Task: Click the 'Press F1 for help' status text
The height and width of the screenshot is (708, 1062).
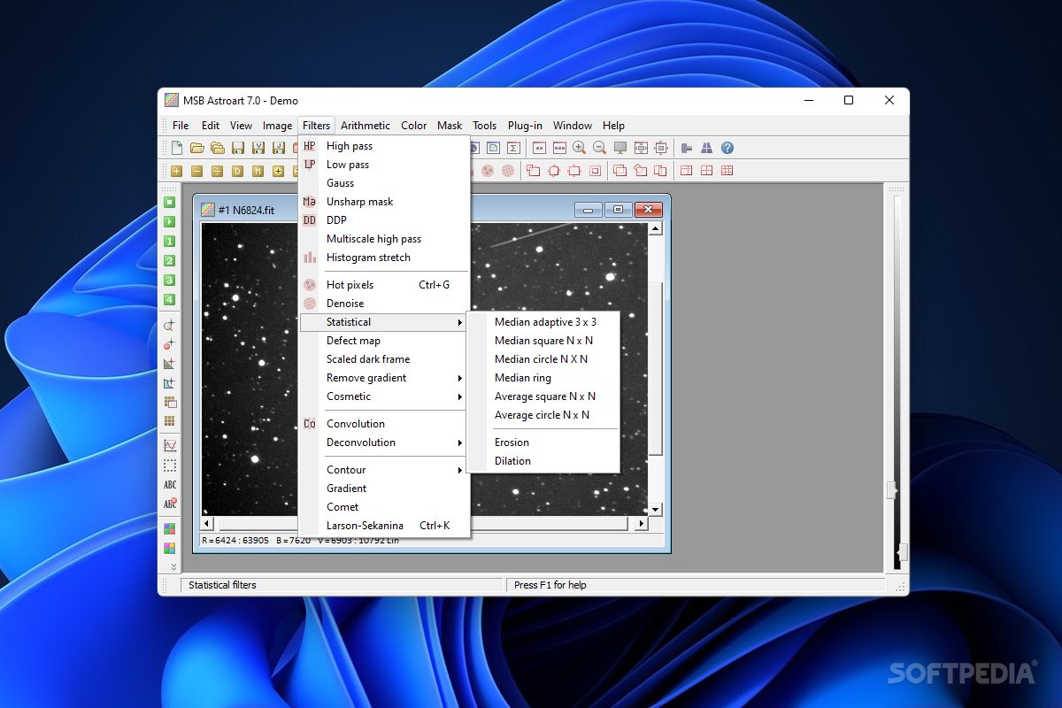Action: pos(550,585)
